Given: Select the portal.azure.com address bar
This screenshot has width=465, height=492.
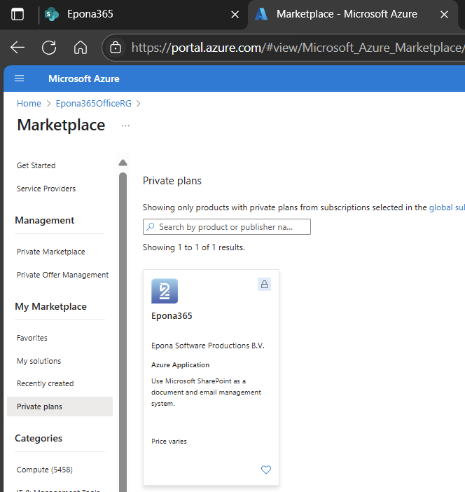Looking at the screenshot, I should [x=297, y=48].
